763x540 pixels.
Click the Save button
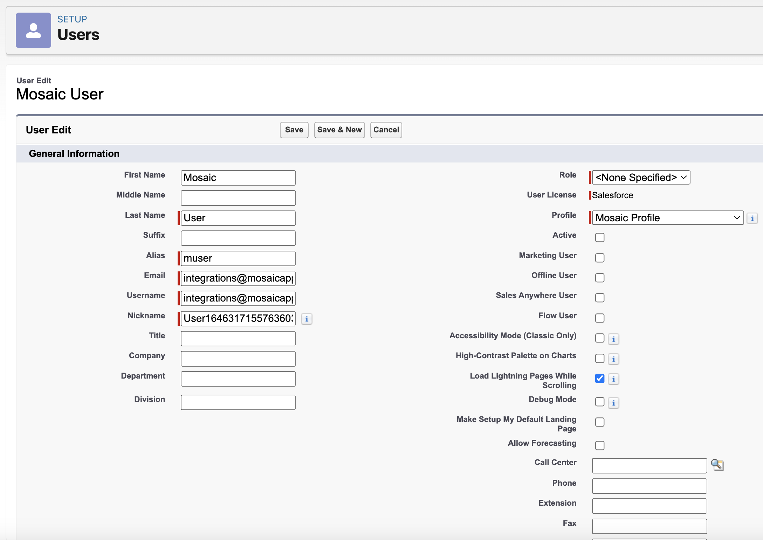[x=294, y=130]
